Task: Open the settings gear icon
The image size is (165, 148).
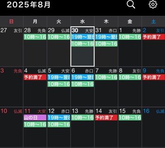Action: click(153, 5)
